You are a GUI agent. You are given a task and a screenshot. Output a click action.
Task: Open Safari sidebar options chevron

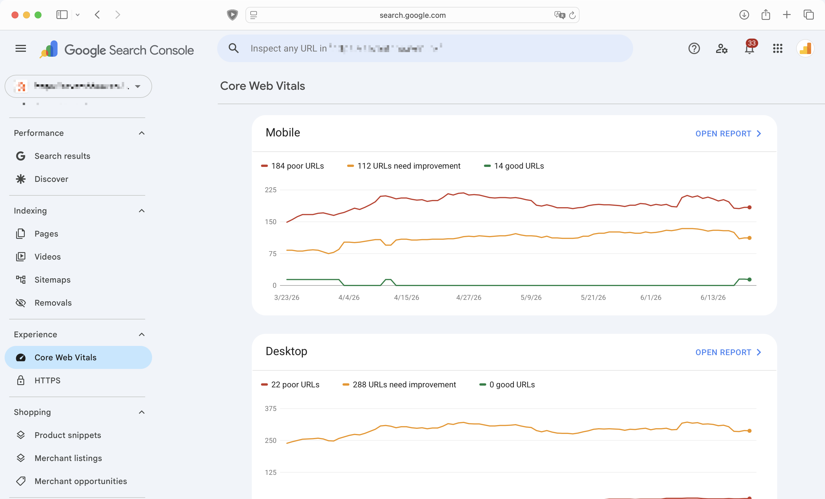[x=78, y=15]
